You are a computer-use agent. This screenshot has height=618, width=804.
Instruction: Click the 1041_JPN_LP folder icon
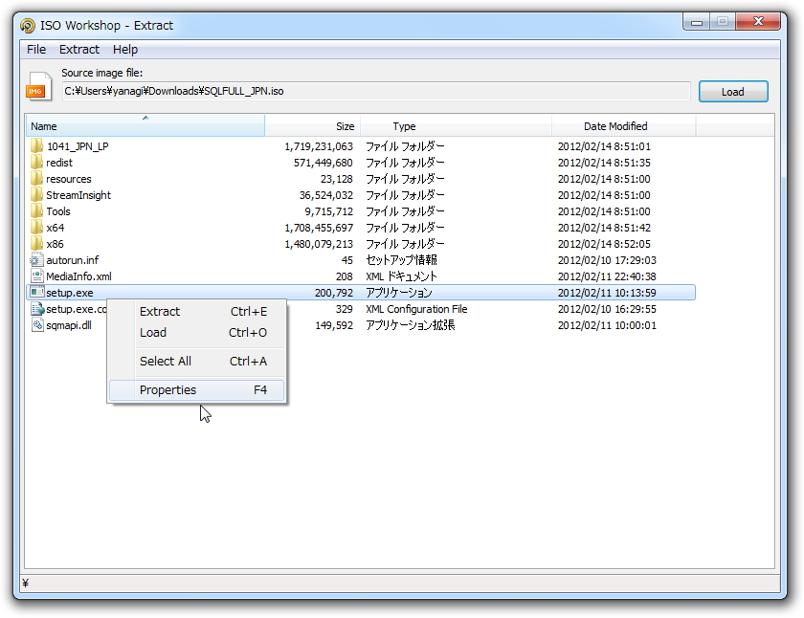coord(36,146)
